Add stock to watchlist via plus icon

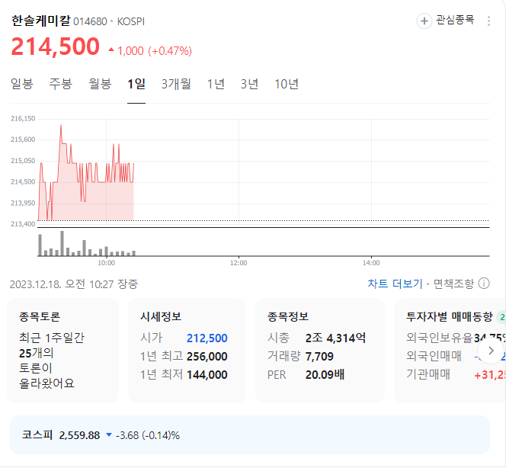click(x=424, y=21)
